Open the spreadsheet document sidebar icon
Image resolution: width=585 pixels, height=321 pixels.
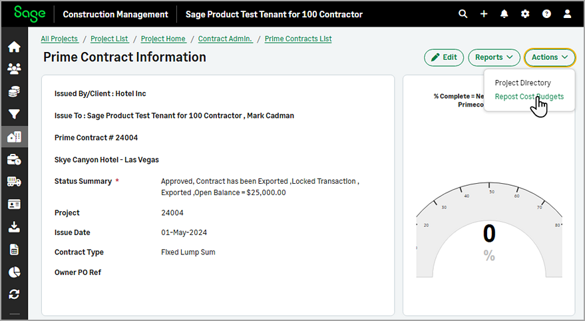tap(14, 249)
